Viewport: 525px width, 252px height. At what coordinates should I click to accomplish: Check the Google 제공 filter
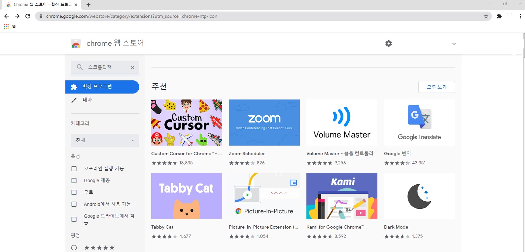point(74,181)
